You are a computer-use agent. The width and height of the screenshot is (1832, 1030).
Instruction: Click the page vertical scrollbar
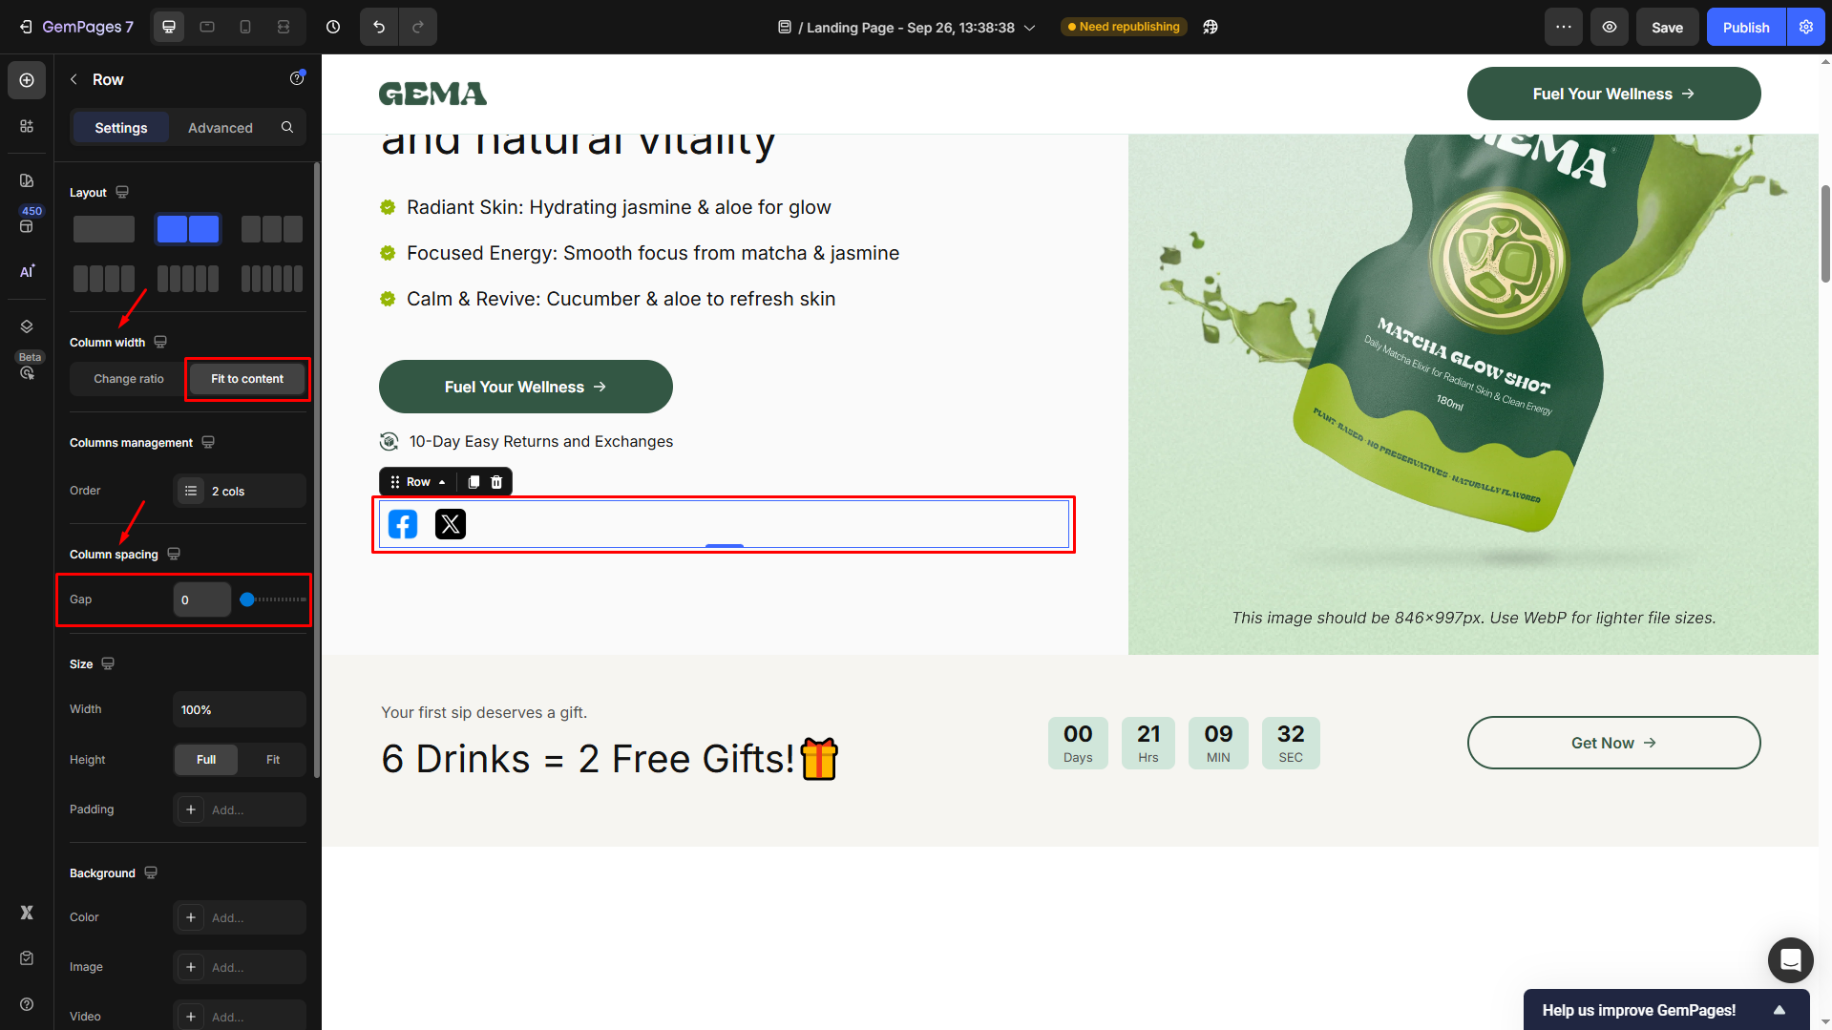[1825, 234]
